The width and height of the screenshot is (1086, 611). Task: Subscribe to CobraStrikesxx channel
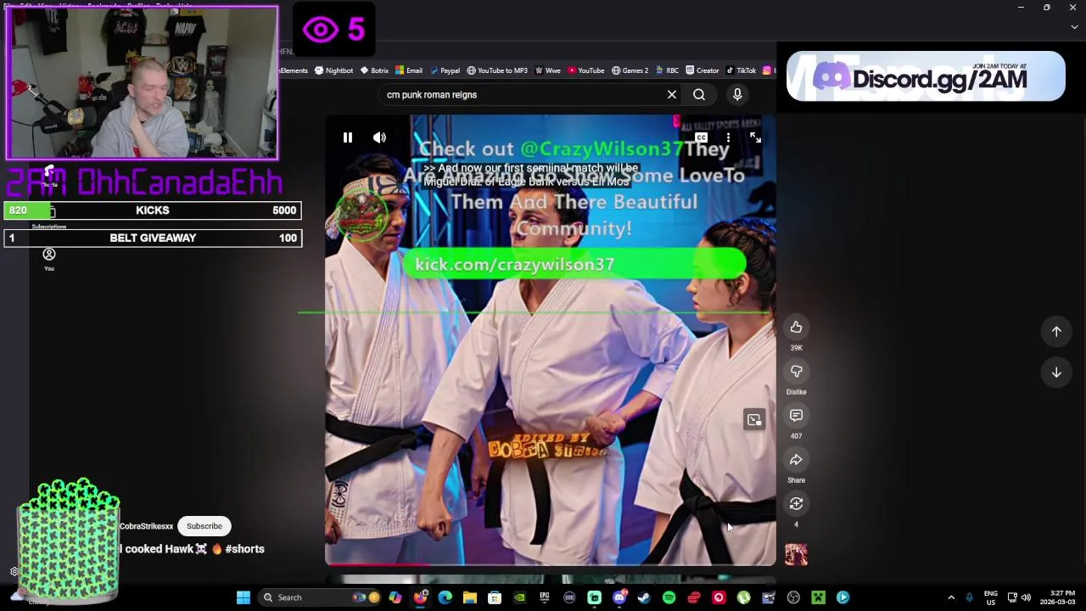tap(204, 526)
